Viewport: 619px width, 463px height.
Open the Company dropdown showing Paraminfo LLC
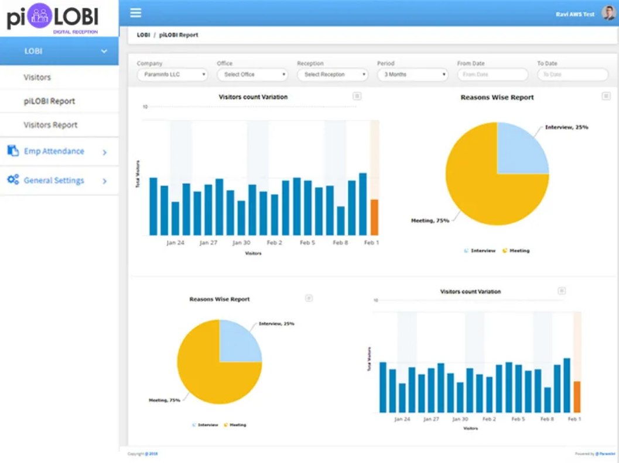(x=173, y=74)
